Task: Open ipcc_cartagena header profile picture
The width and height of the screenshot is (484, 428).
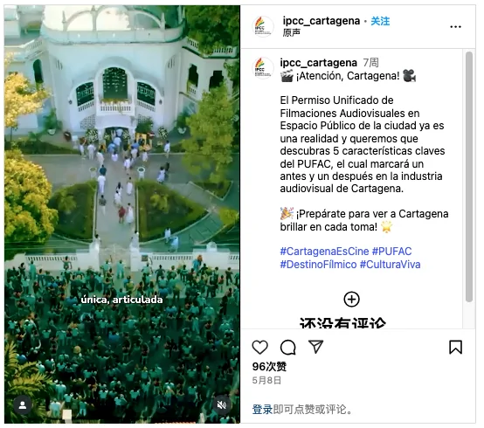Action: coord(263,26)
